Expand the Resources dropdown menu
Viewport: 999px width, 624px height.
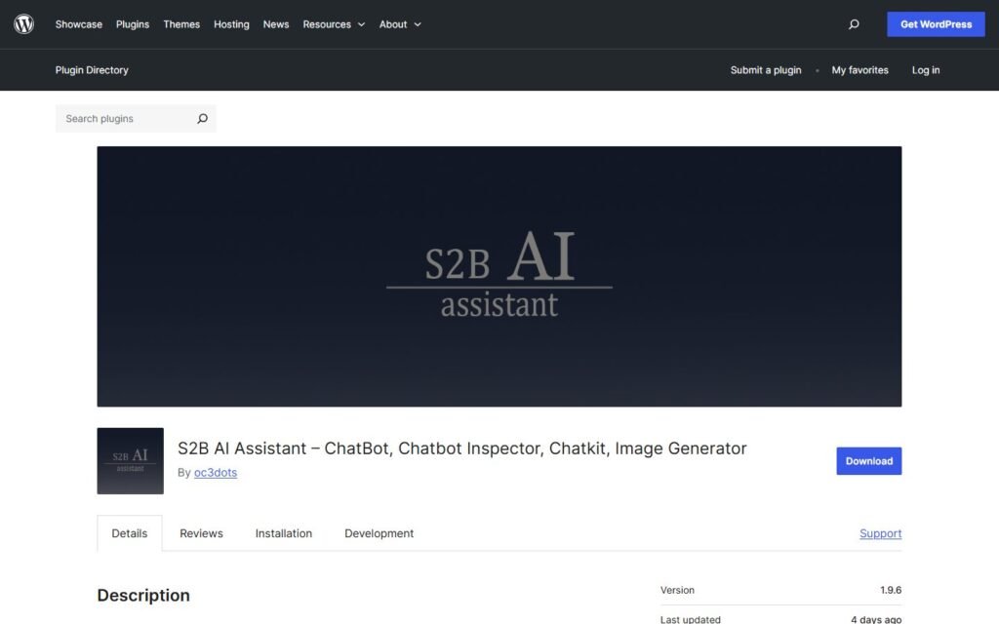(334, 24)
